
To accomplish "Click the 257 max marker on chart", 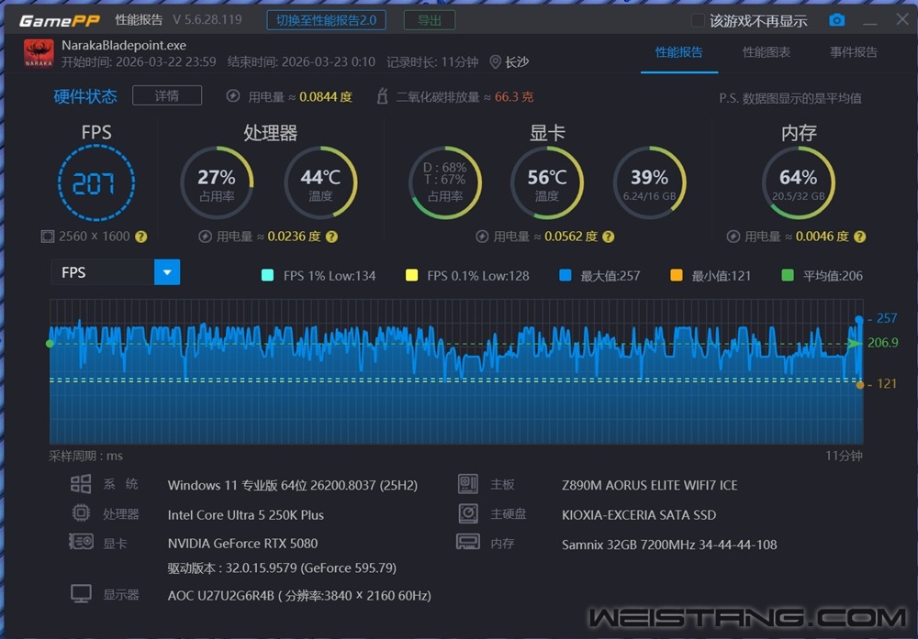I will (859, 319).
